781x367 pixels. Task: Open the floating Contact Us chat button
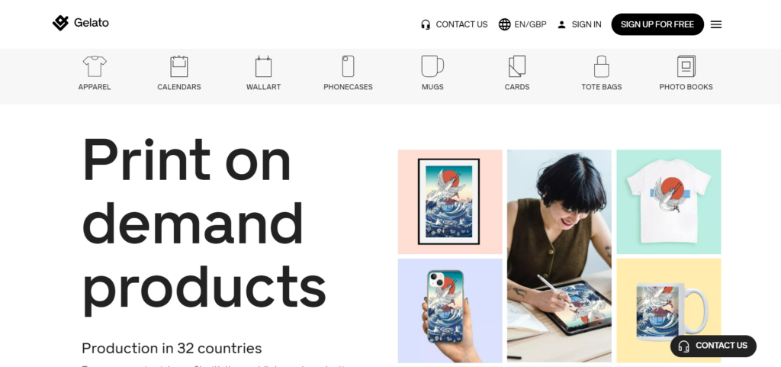(x=713, y=346)
